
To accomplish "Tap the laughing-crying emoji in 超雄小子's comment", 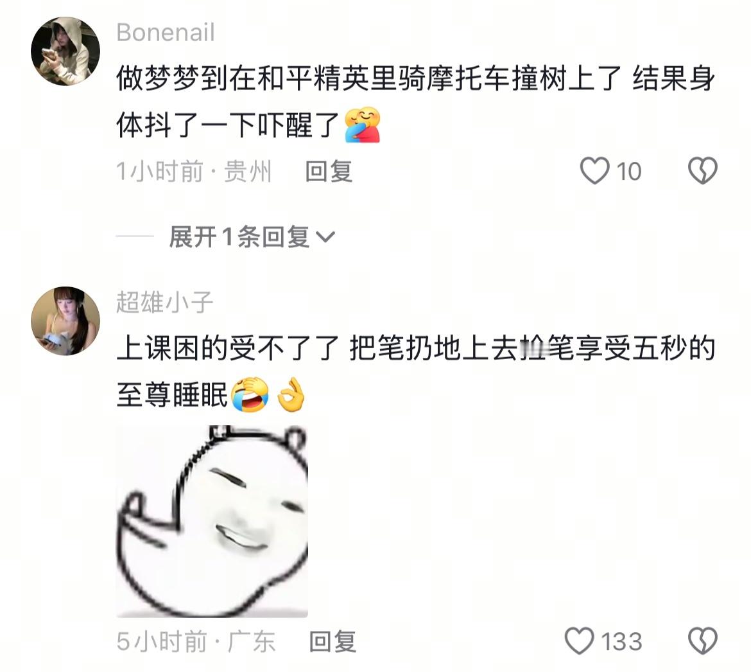I will (249, 394).
